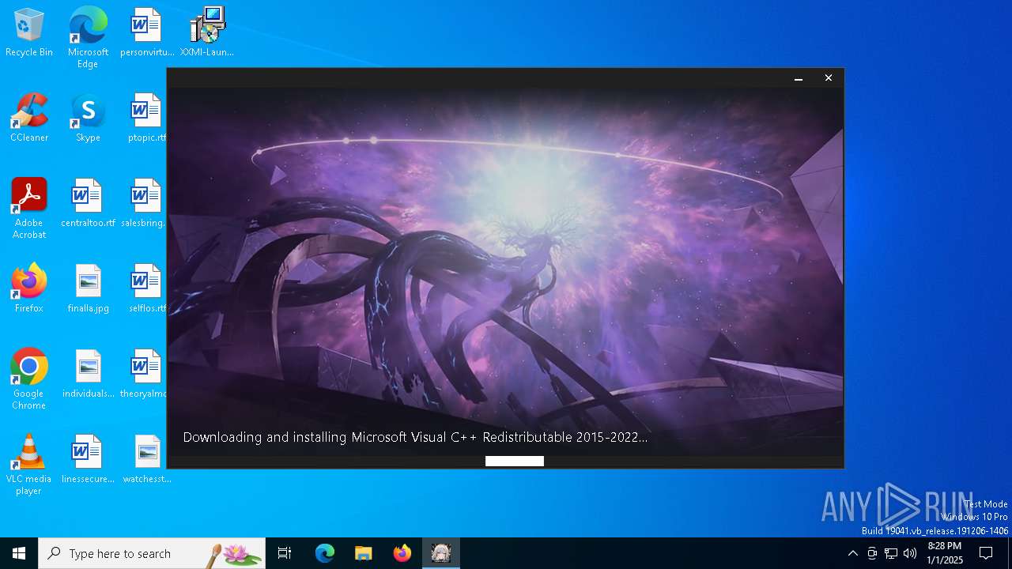The height and width of the screenshot is (569, 1012).
Task: Select the centraltoo.rtf document icon
Action: click(x=88, y=203)
